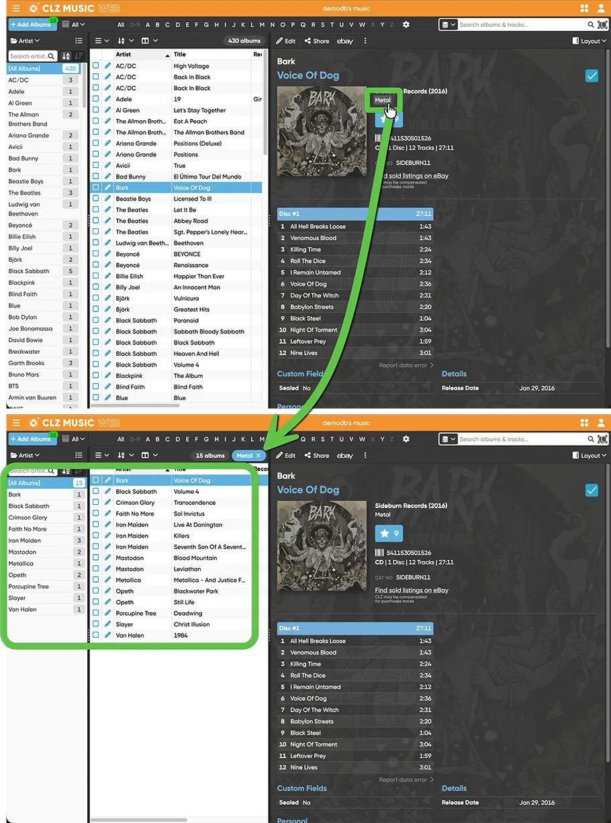The height and width of the screenshot is (823, 611).
Task: Open hamburger menu in the upper window header
Action: tap(16, 9)
